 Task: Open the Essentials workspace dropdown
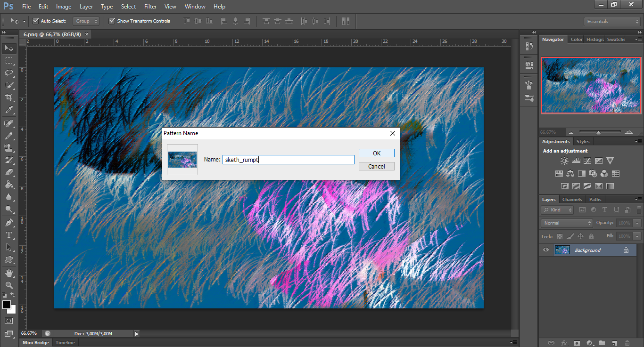611,21
